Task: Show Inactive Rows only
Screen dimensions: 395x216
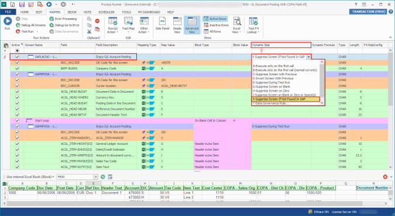Action: point(216,25)
